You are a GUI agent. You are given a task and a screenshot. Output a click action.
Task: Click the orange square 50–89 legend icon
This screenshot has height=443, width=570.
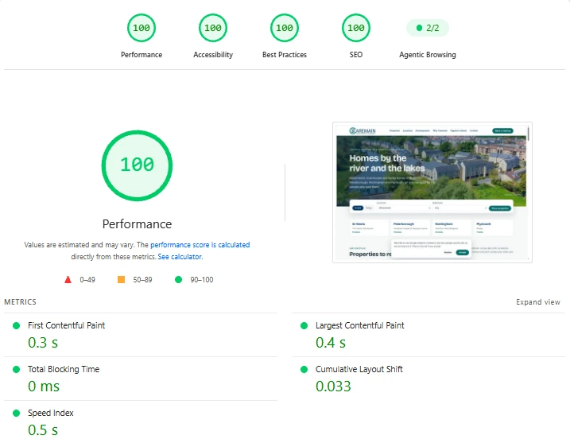click(x=122, y=279)
